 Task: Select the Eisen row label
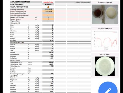pos(12,25)
